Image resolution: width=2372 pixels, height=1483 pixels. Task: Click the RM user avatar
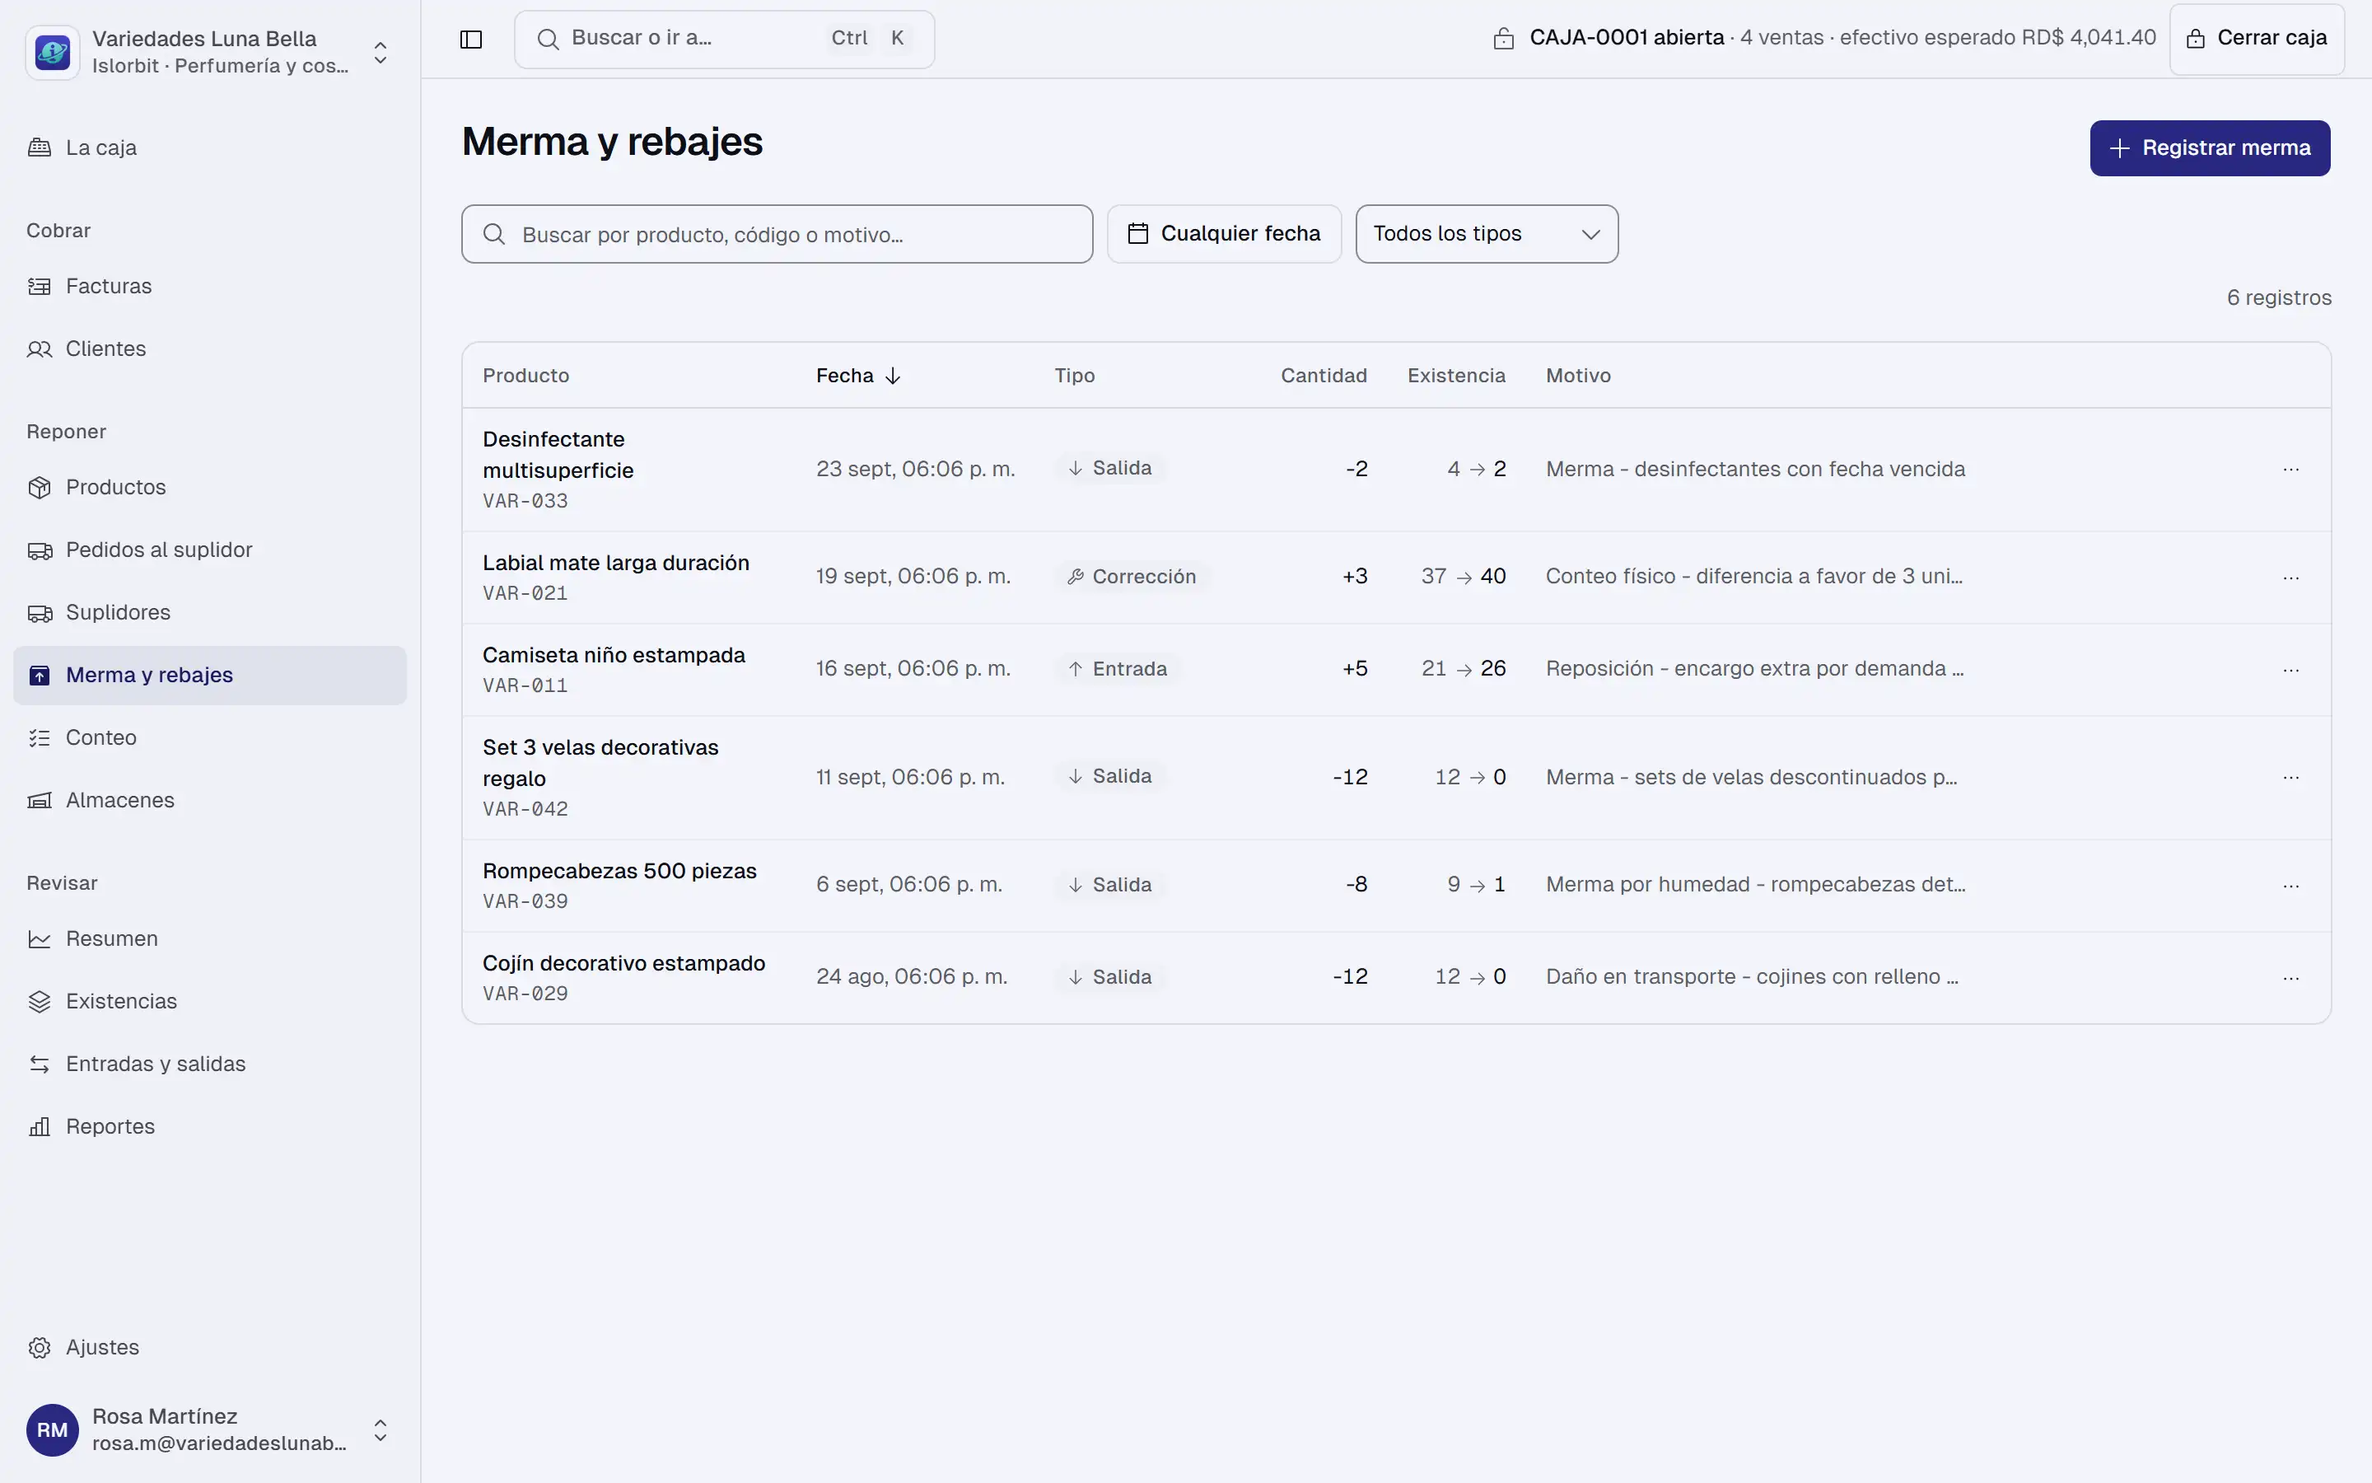[x=52, y=1430]
